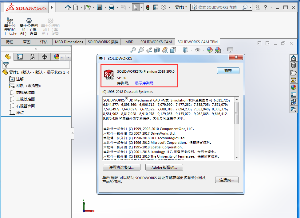Open the Print dropdown arrow
Screen dimensions: 300x218
pyautogui.click(x=117, y=7)
